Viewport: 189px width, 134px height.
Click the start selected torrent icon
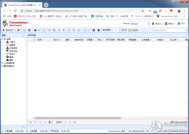pos(44,30)
